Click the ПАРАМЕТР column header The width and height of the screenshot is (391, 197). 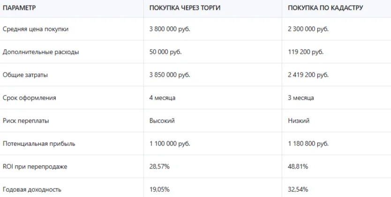[x=19, y=8]
